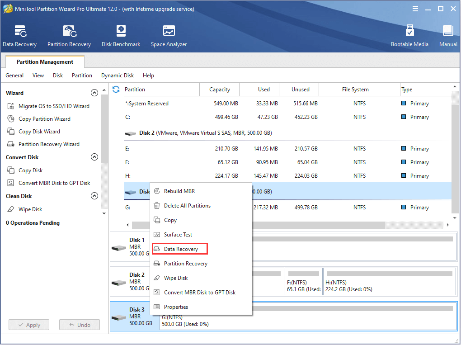This screenshot has width=461, height=345.
Task: Select Disk 1 in the disk map
Action: 130,246
